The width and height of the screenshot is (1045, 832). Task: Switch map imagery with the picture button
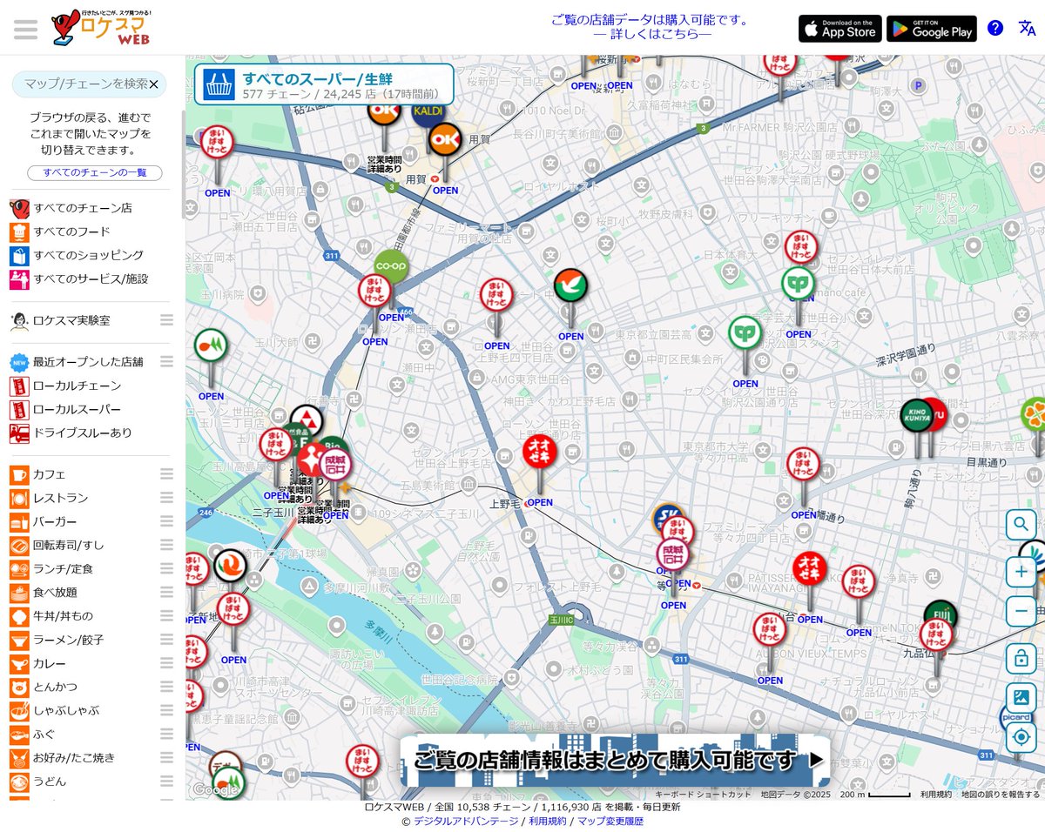coord(1021,697)
